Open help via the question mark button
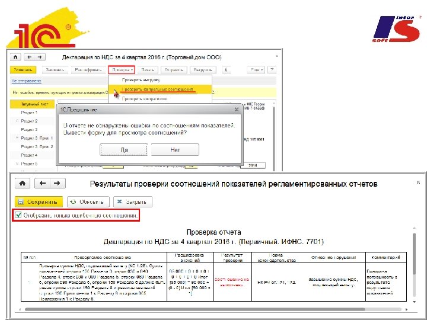427x320 pixels. [272, 70]
